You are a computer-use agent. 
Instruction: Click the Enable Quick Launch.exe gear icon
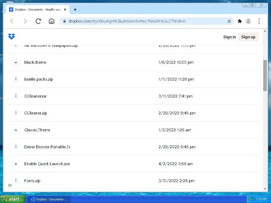[16, 164]
